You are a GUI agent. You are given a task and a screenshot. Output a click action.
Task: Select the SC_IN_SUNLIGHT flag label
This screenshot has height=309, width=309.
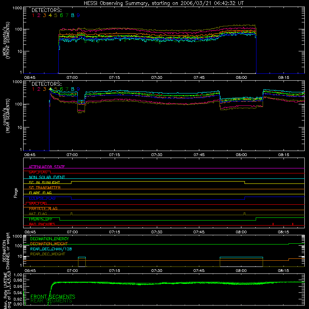44,182
